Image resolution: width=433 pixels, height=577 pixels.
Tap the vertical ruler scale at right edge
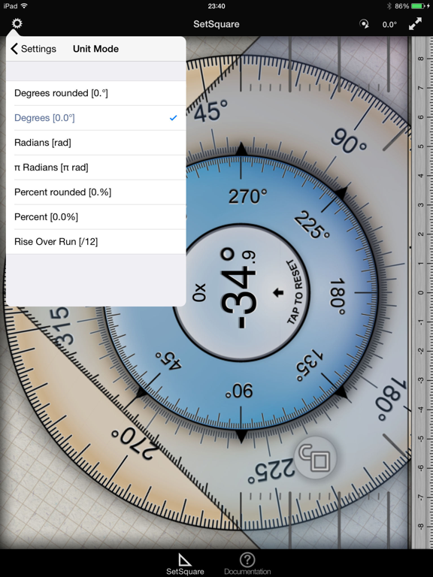click(x=422, y=292)
